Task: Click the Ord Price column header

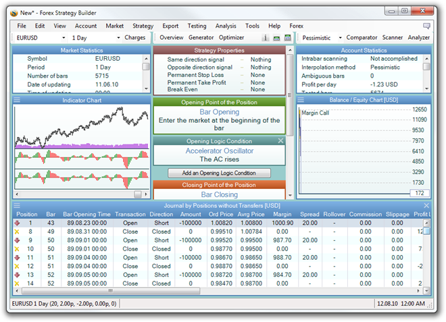Action: pyautogui.click(x=221, y=214)
